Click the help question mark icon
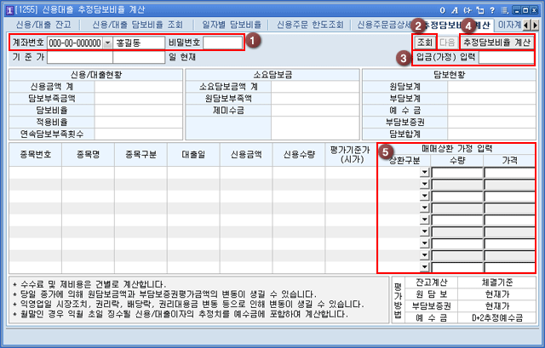This screenshot has height=348, width=545. pyautogui.click(x=494, y=9)
